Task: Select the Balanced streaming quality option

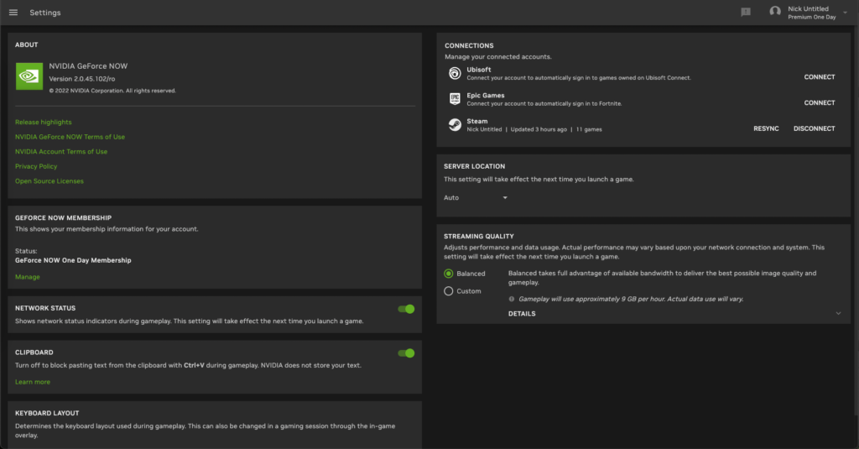Action: click(x=449, y=274)
